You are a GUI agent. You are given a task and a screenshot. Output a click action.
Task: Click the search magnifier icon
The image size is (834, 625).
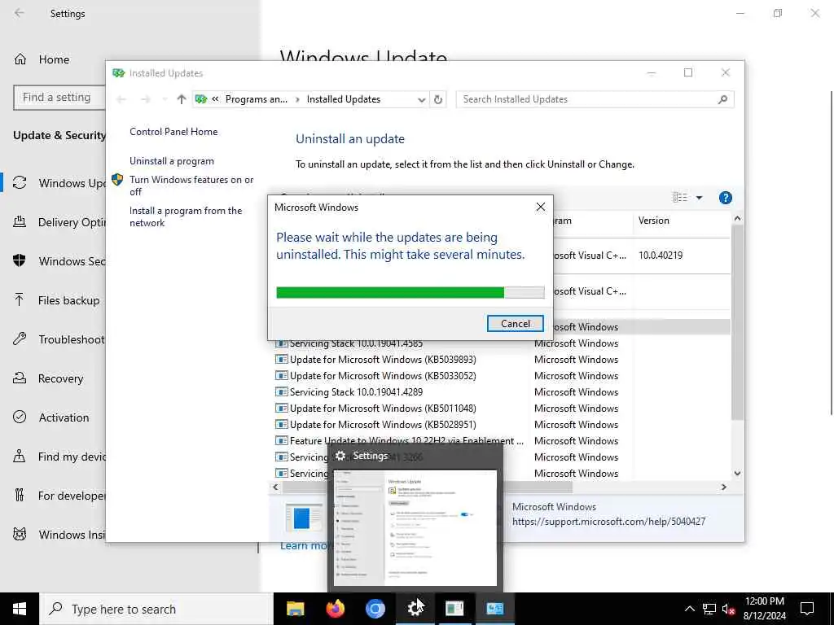[x=722, y=99]
